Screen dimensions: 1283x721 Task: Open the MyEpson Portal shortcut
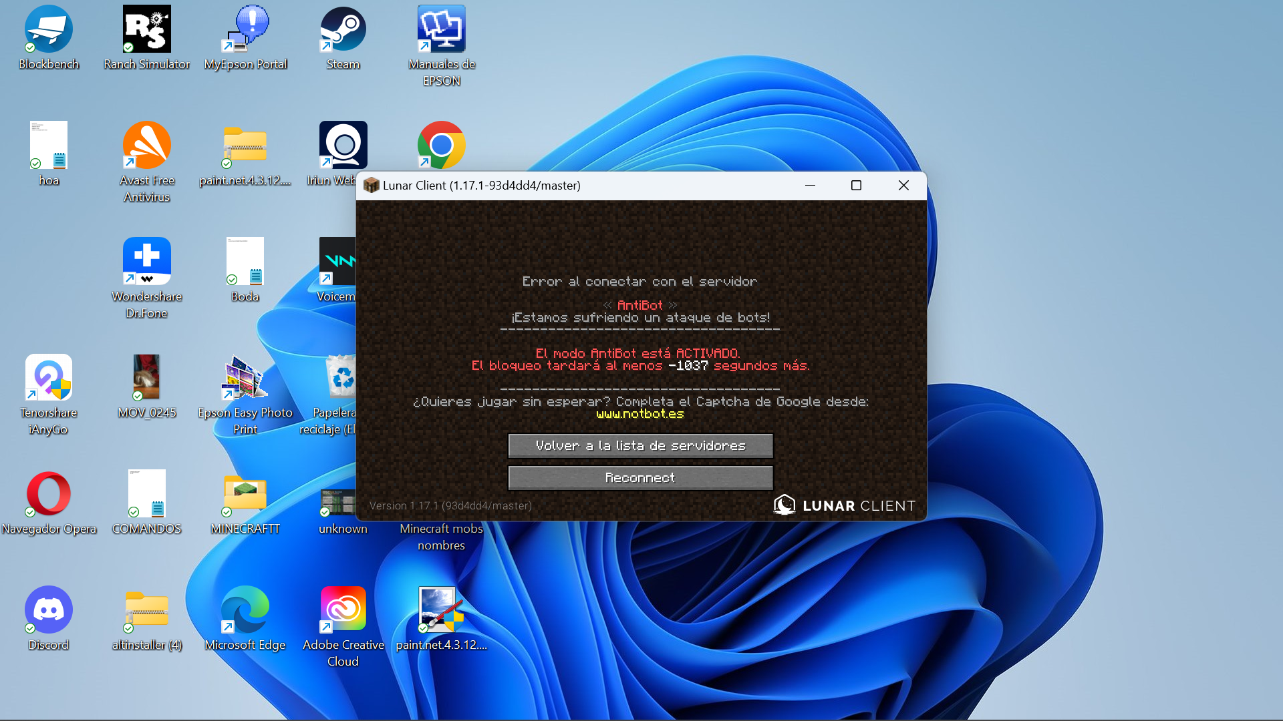coord(245,30)
